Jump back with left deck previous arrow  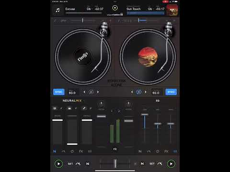point(84,92)
